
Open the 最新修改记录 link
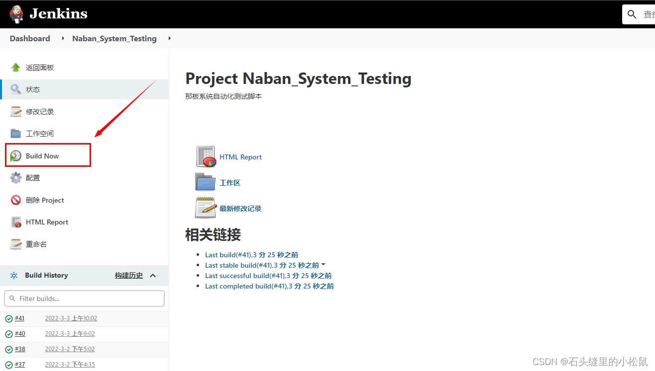point(240,209)
